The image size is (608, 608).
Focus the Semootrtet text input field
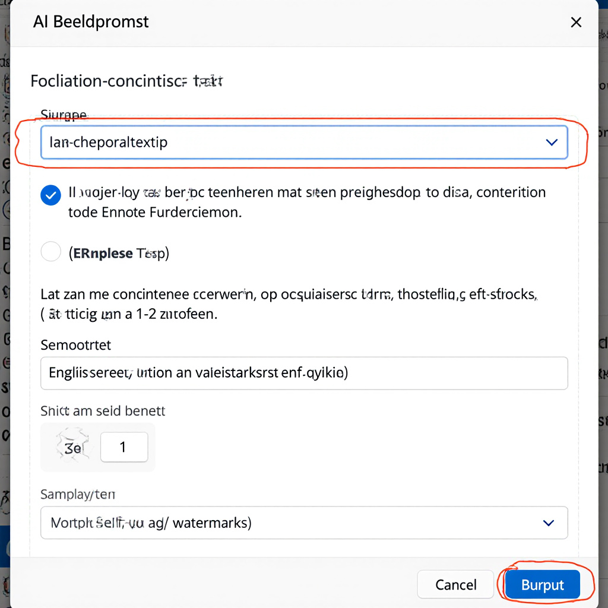[304, 373]
